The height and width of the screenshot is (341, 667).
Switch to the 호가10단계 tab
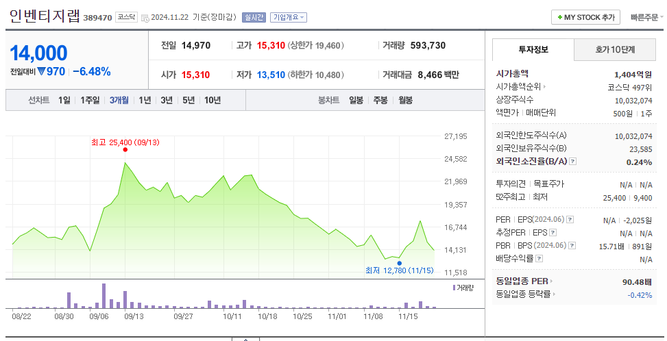(x=615, y=50)
